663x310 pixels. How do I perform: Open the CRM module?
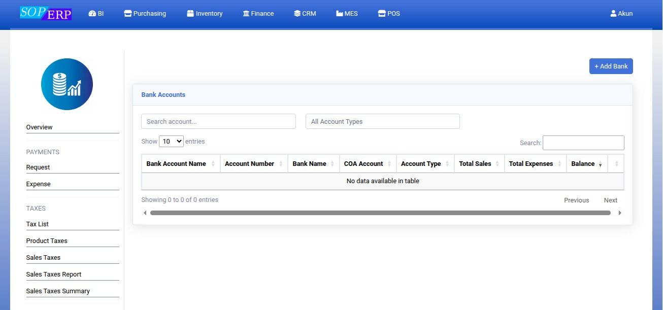pos(305,14)
